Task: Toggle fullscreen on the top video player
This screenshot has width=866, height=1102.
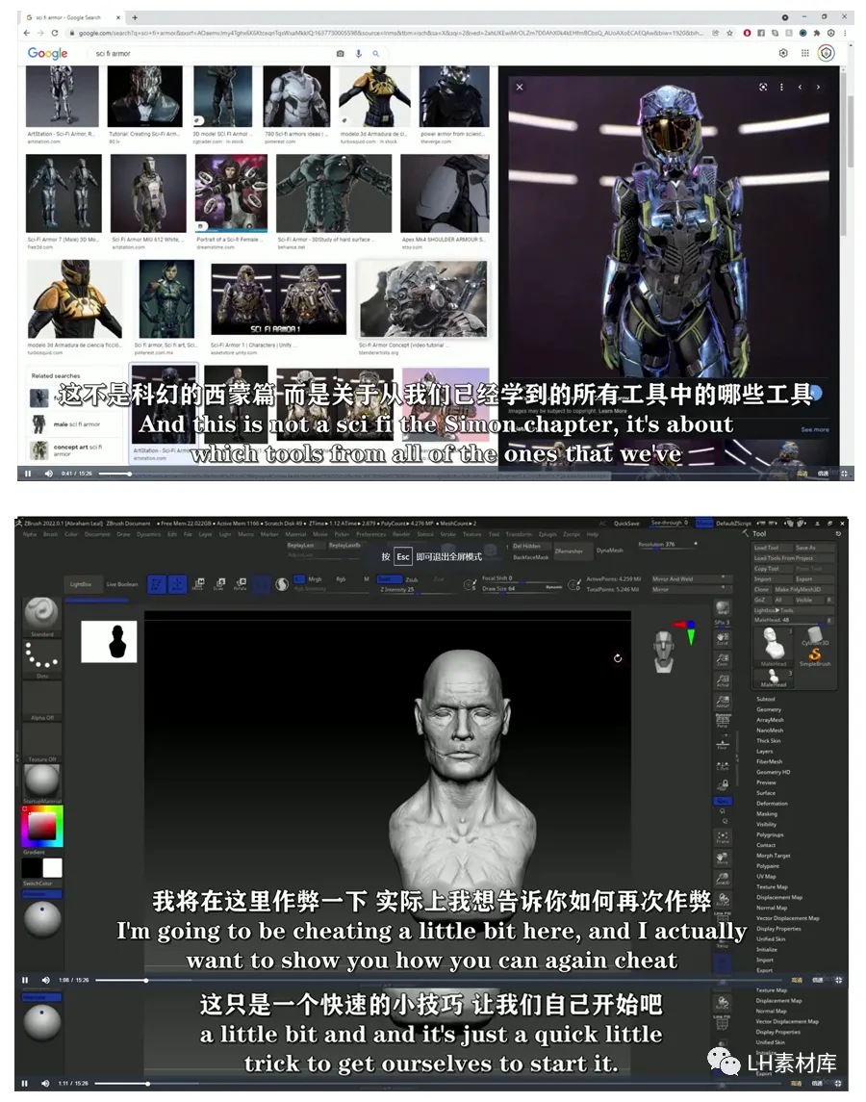Action: (844, 474)
